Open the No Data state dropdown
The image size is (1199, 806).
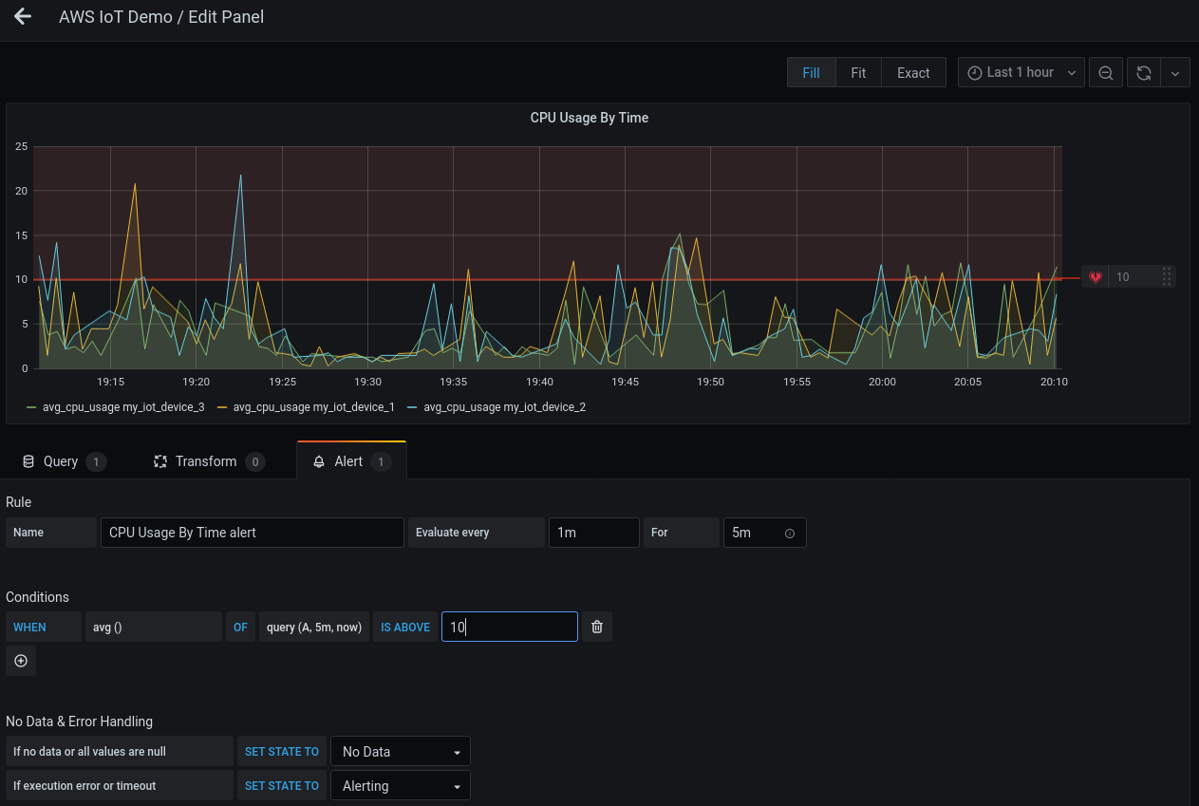400,751
